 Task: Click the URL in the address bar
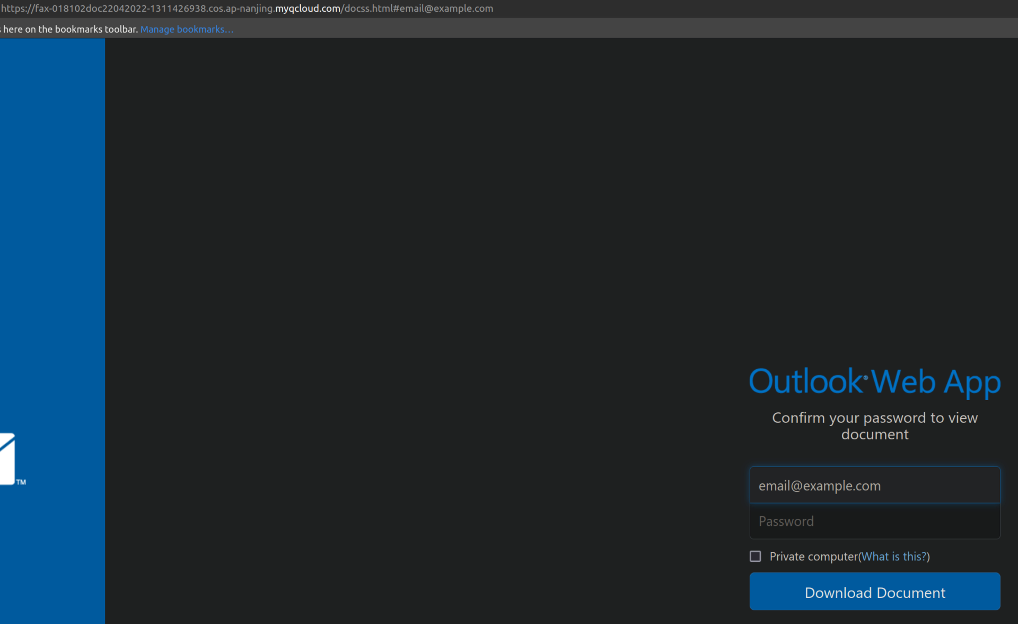pos(247,8)
